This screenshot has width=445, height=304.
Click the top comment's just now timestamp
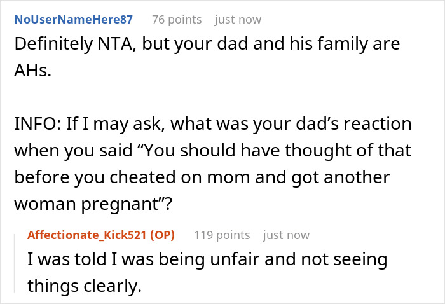click(238, 19)
